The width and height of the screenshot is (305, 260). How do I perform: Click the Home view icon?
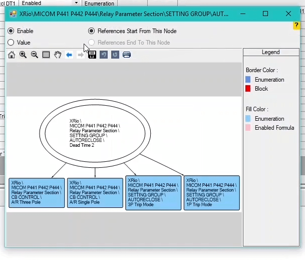click(12, 55)
